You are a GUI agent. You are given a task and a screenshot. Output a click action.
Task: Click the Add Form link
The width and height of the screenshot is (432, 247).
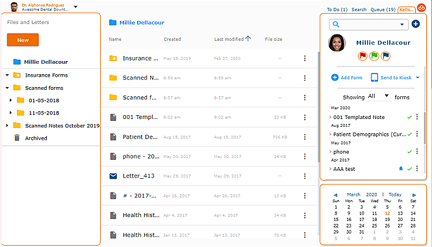[351, 77]
